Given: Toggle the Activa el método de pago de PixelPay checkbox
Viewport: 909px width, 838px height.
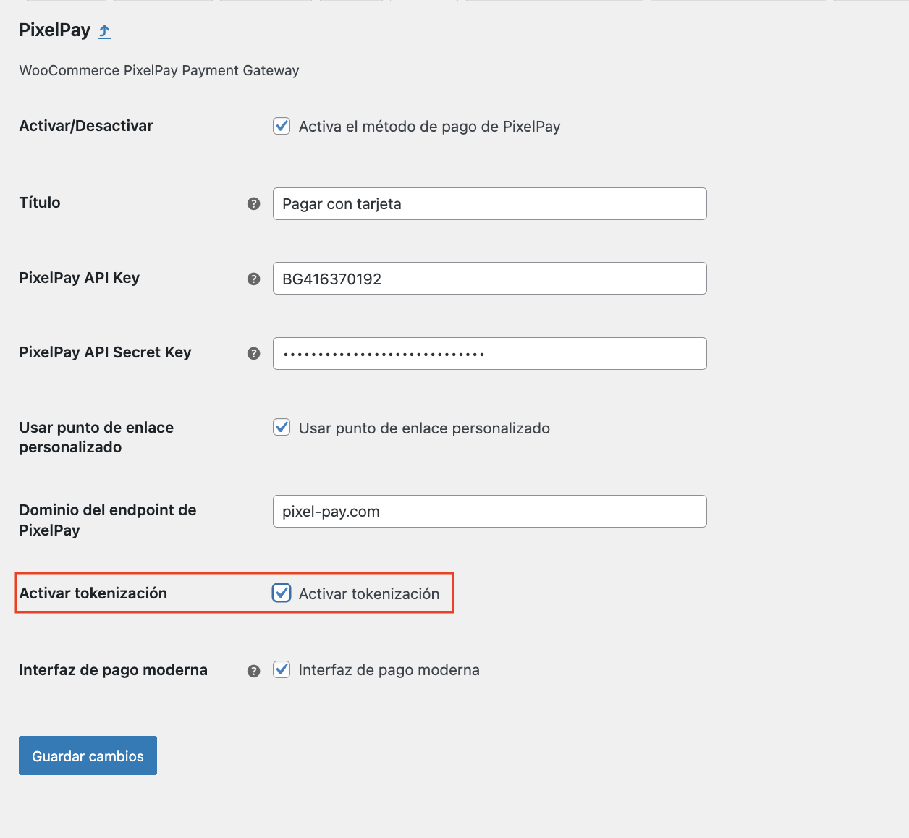Looking at the screenshot, I should point(282,126).
